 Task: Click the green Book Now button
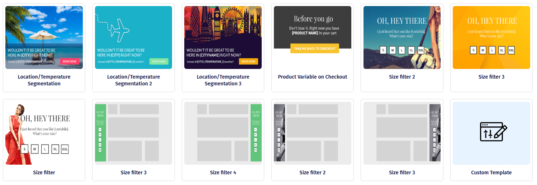159,61
